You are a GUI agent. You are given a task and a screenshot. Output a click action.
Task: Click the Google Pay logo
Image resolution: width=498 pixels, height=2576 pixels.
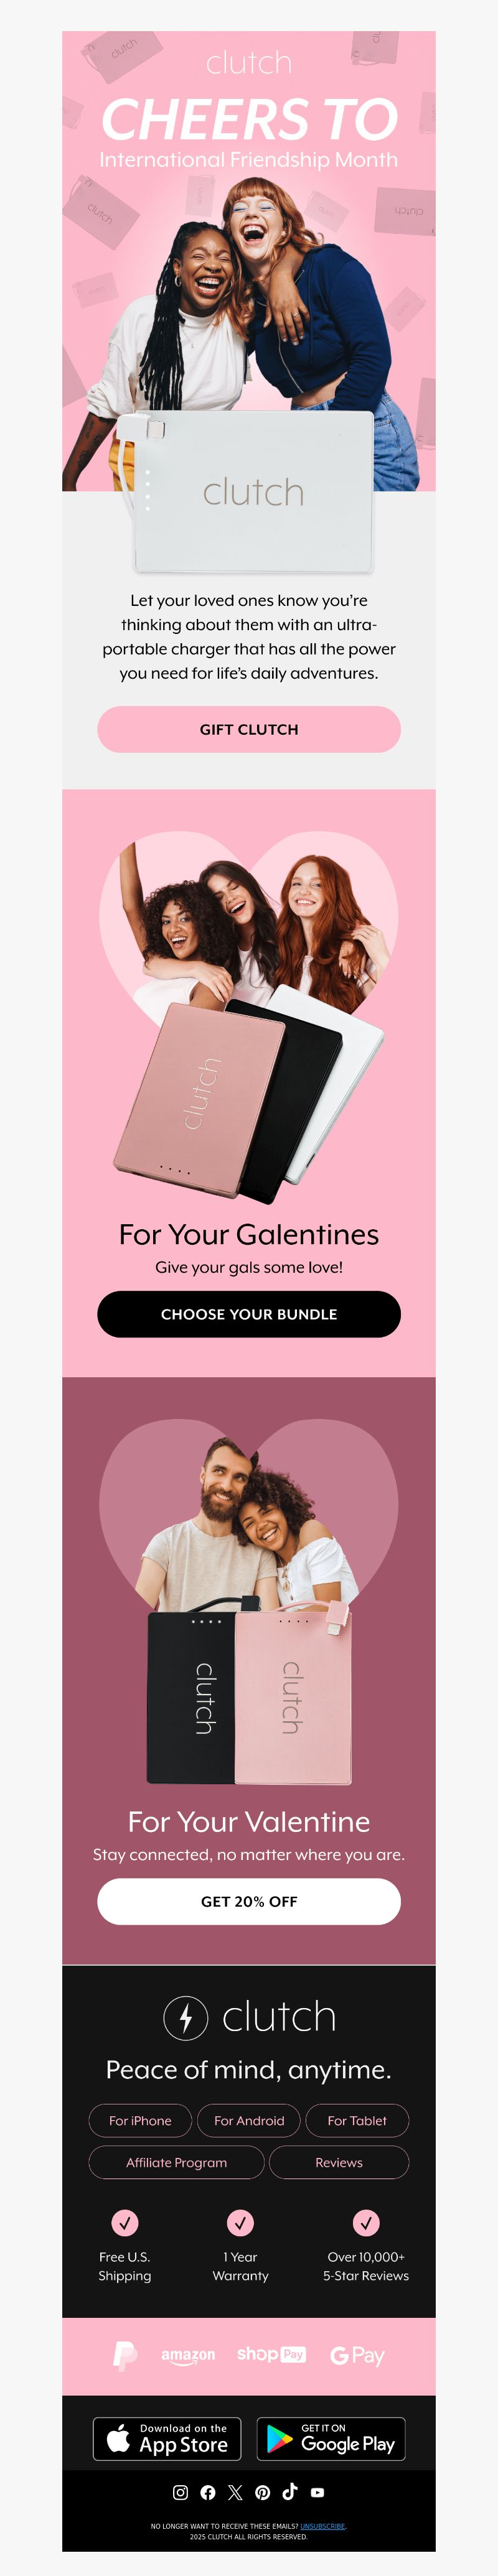pos(357,2356)
